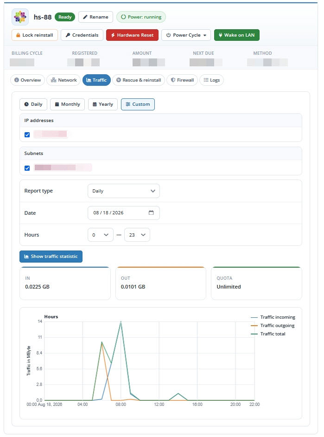Select the Yearly traffic period
The width and height of the screenshot is (324, 437).
coord(103,104)
